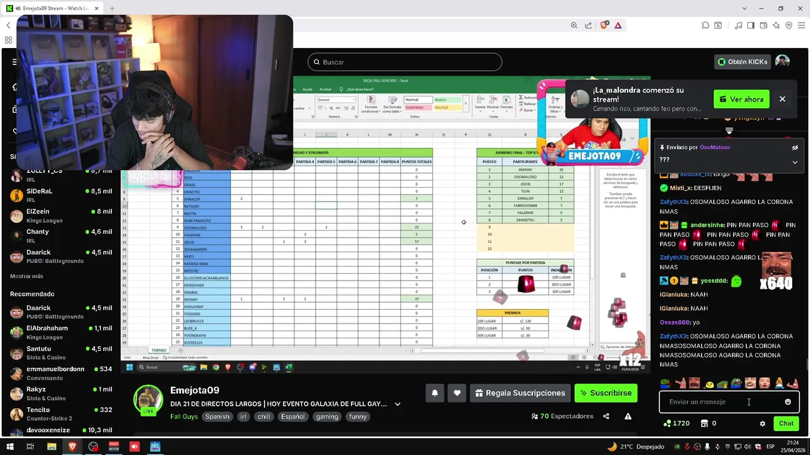
Task: Expand the pinned message chevron
Action: tap(795, 162)
